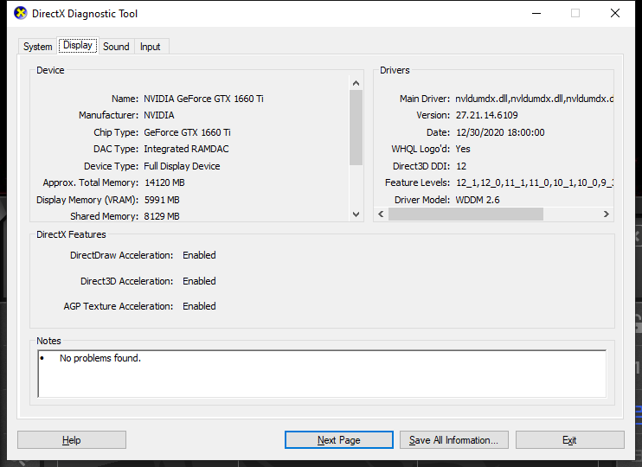Select the Display tab

(78, 45)
